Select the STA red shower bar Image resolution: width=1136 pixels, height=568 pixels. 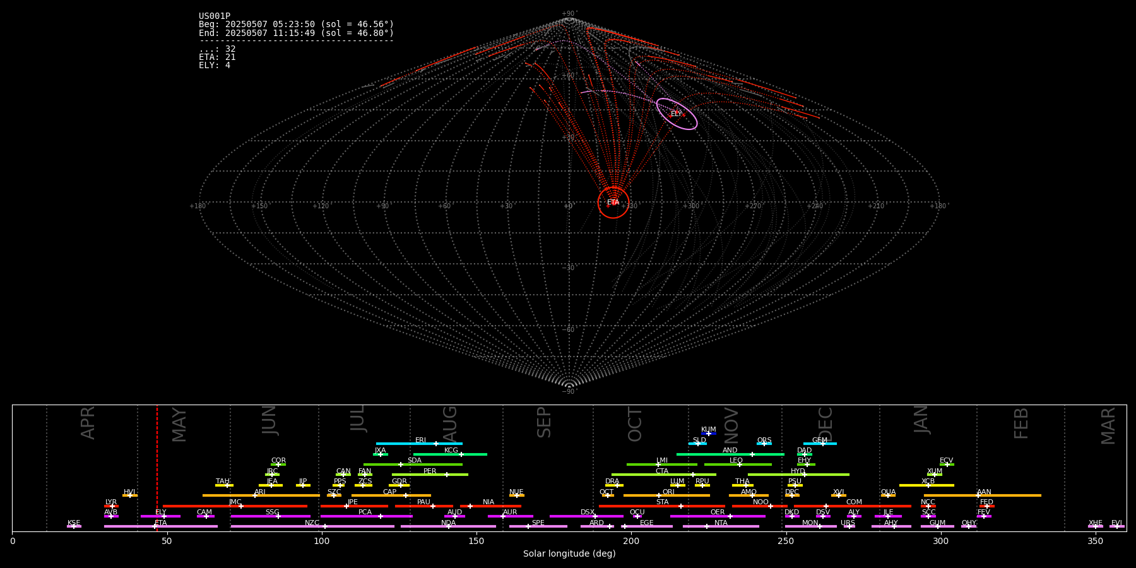click(x=662, y=506)
